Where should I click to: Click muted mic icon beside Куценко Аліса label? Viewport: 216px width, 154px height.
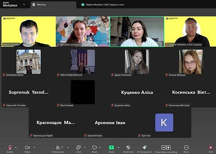tap(112, 105)
